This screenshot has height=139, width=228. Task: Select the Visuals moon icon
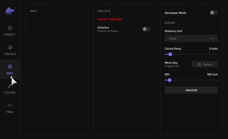click(x=10, y=47)
